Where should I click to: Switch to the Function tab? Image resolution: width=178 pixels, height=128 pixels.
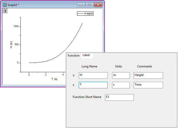73,56
